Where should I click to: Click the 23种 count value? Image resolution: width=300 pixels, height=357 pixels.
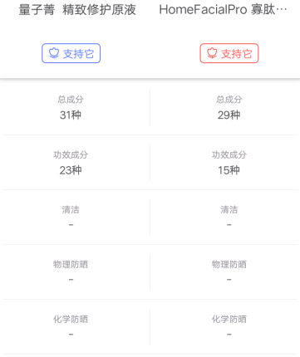tap(71, 170)
